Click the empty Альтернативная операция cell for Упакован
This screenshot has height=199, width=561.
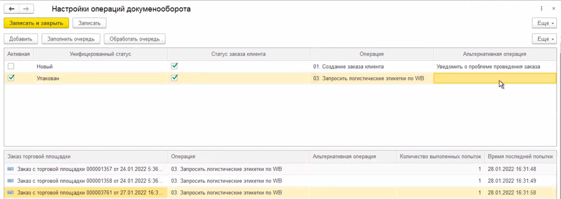point(495,78)
